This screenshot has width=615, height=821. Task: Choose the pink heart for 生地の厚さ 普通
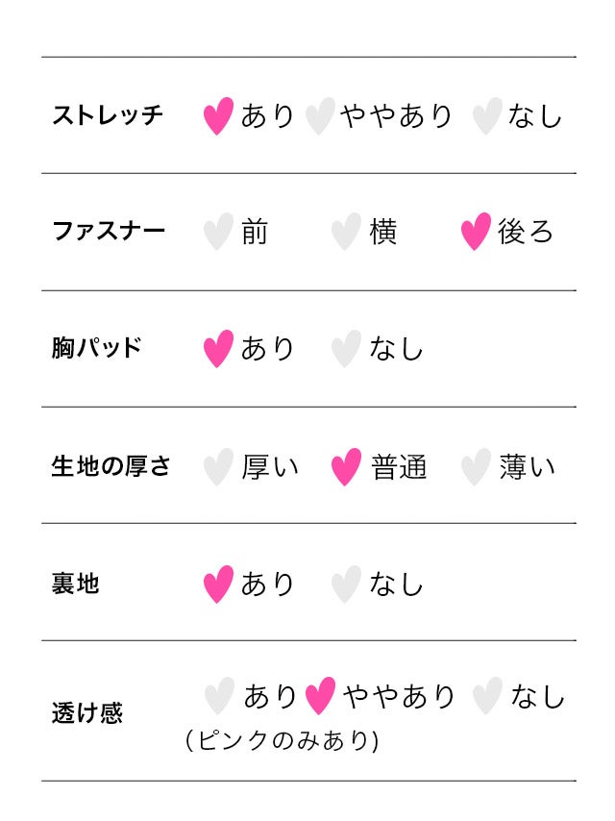[x=346, y=467]
